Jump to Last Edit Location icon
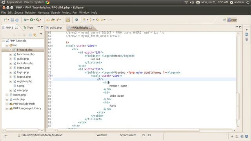The height and width of the screenshot is (141, 251). [x=98, y=20]
